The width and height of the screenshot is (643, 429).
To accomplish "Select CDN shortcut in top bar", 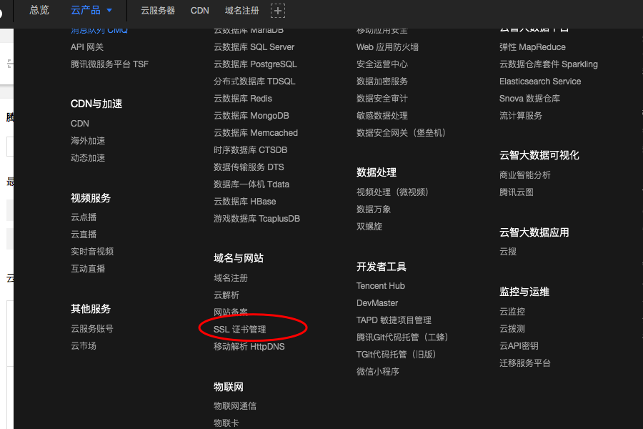I will pyautogui.click(x=200, y=11).
